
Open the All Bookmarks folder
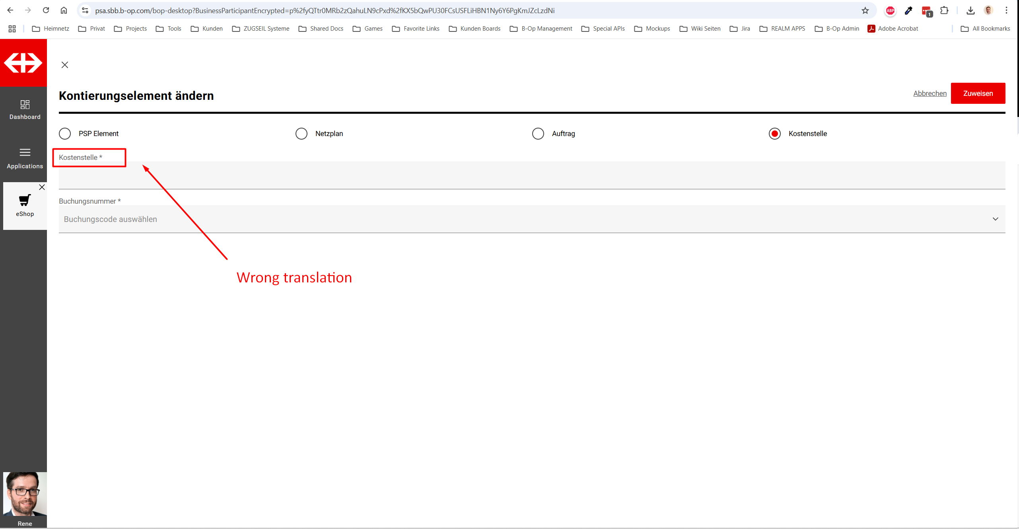[x=986, y=29]
